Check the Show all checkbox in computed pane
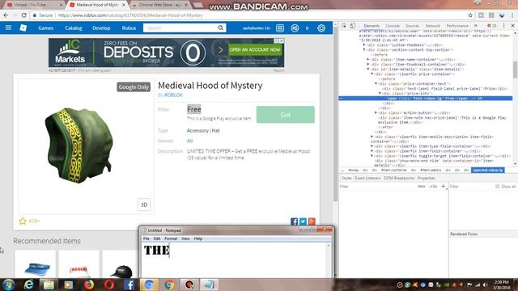Screen dimensions: 518x291 [497, 187]
